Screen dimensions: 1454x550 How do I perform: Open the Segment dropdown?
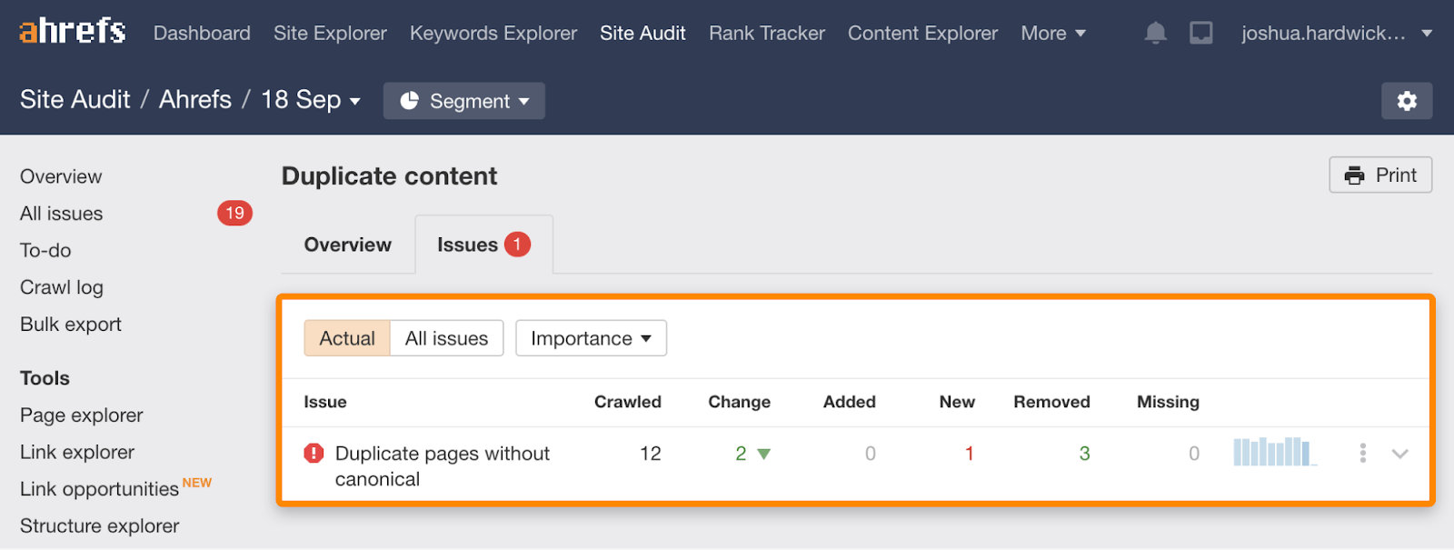point(464,101)
